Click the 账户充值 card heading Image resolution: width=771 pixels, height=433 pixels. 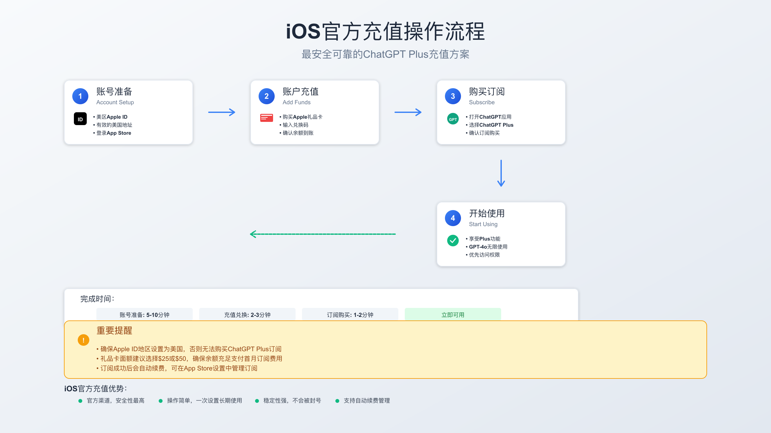301,92
